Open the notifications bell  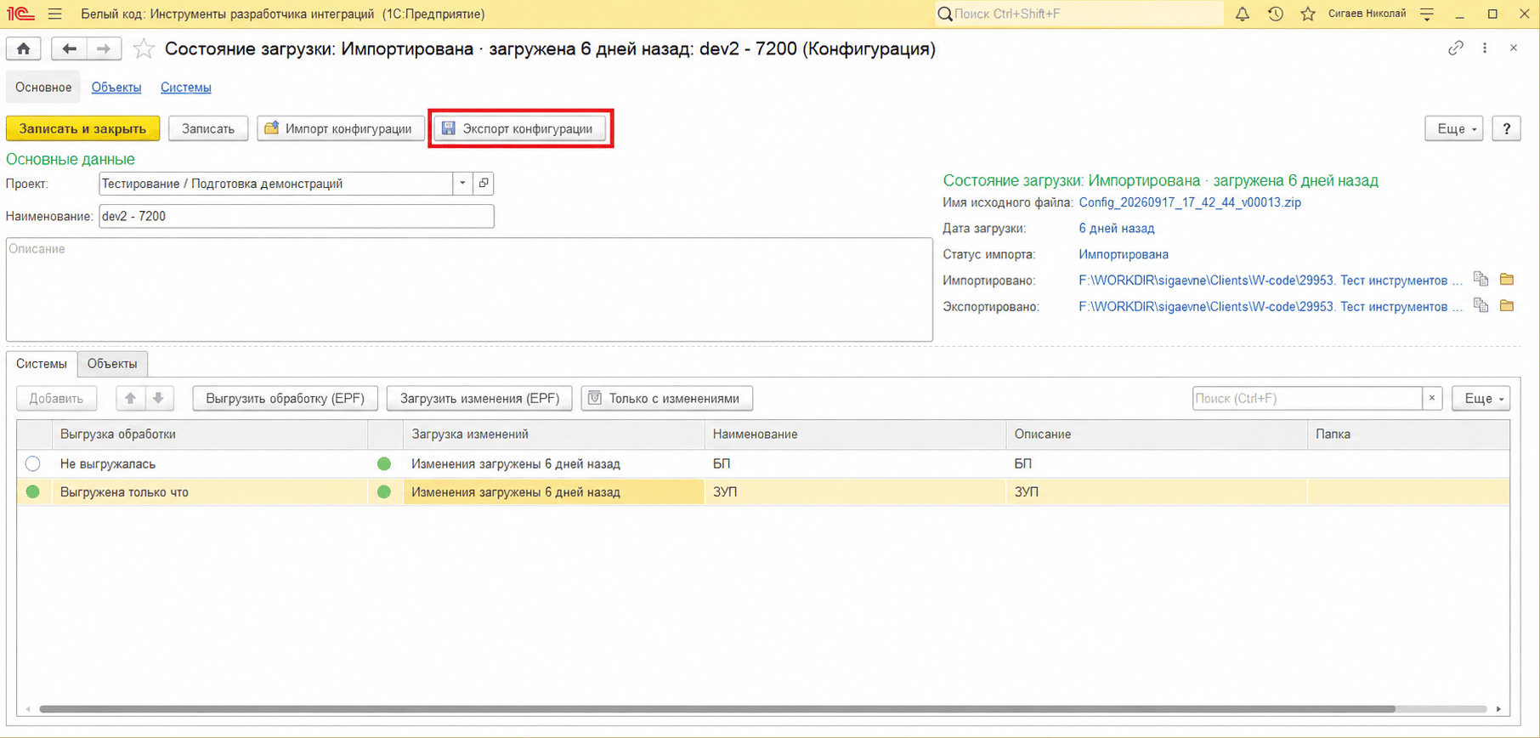tap(1243, 14)
